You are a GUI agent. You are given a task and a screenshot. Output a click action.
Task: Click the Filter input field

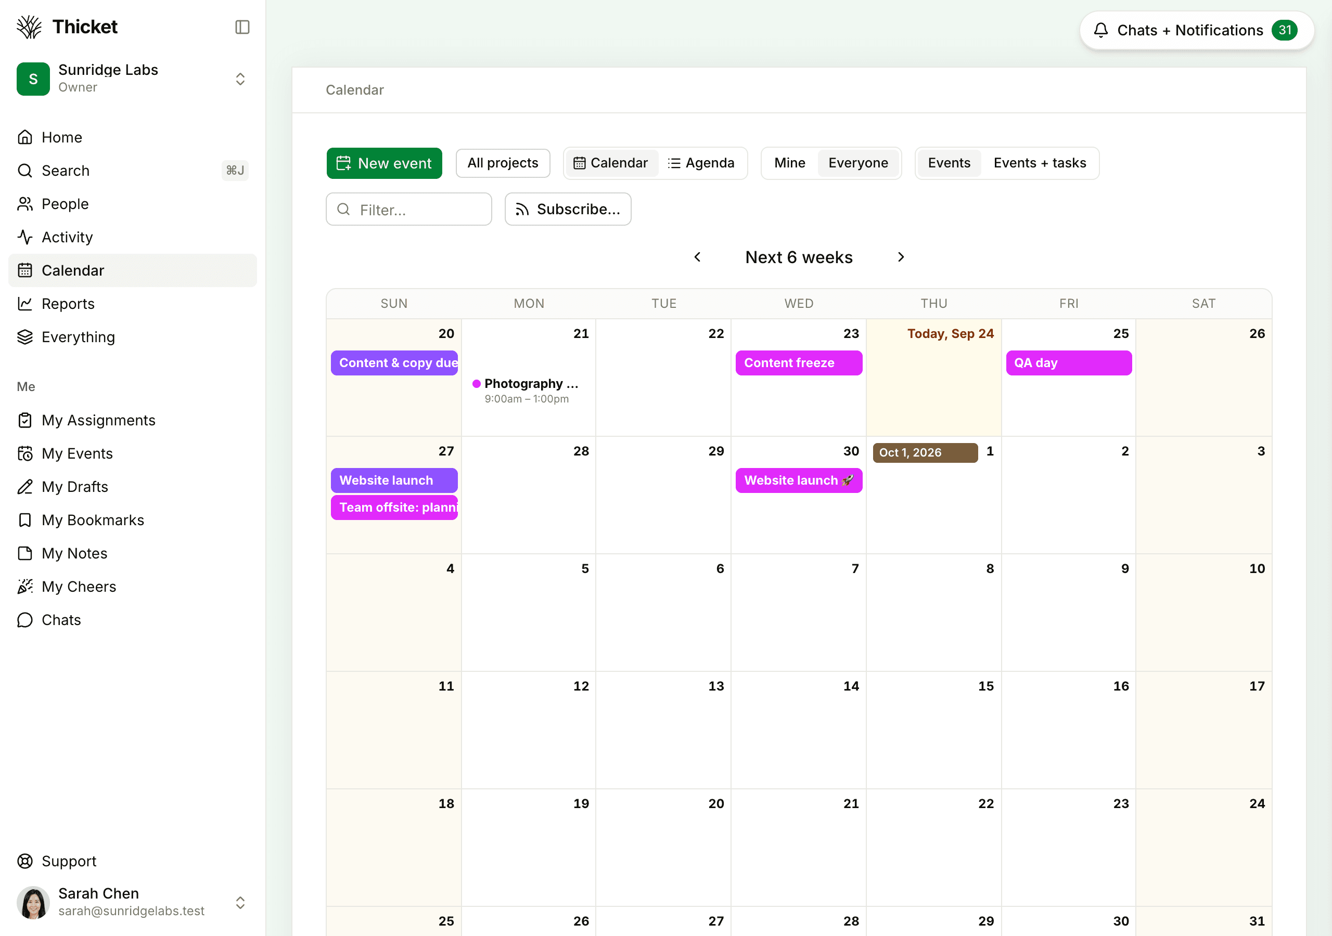pyautogui.click(x=409, y=210)
